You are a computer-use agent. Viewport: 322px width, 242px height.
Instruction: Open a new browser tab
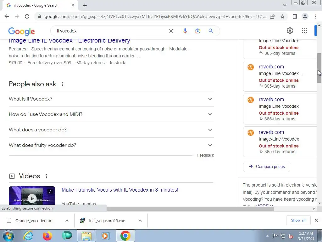(x=85, y=5)
